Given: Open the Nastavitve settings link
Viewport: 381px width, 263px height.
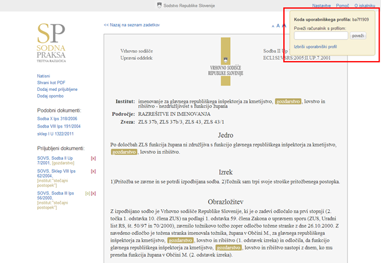Looking at the screenshot, I should click(321, 5).
